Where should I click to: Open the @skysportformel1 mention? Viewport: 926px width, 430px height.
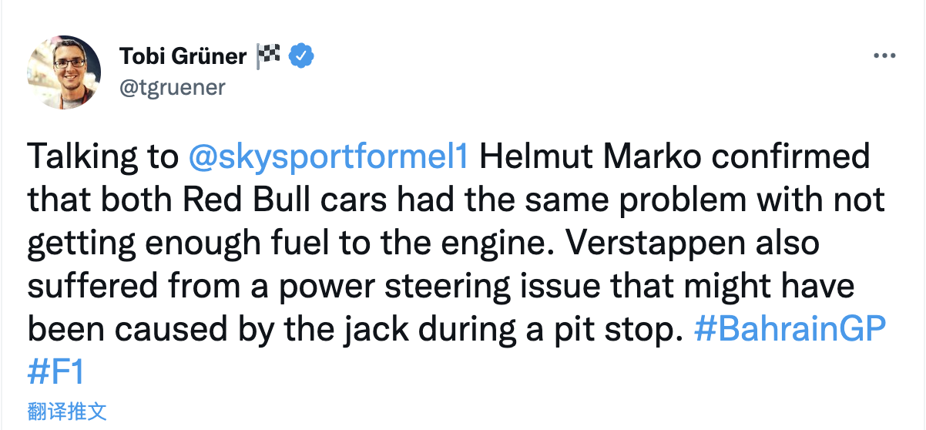328,157
